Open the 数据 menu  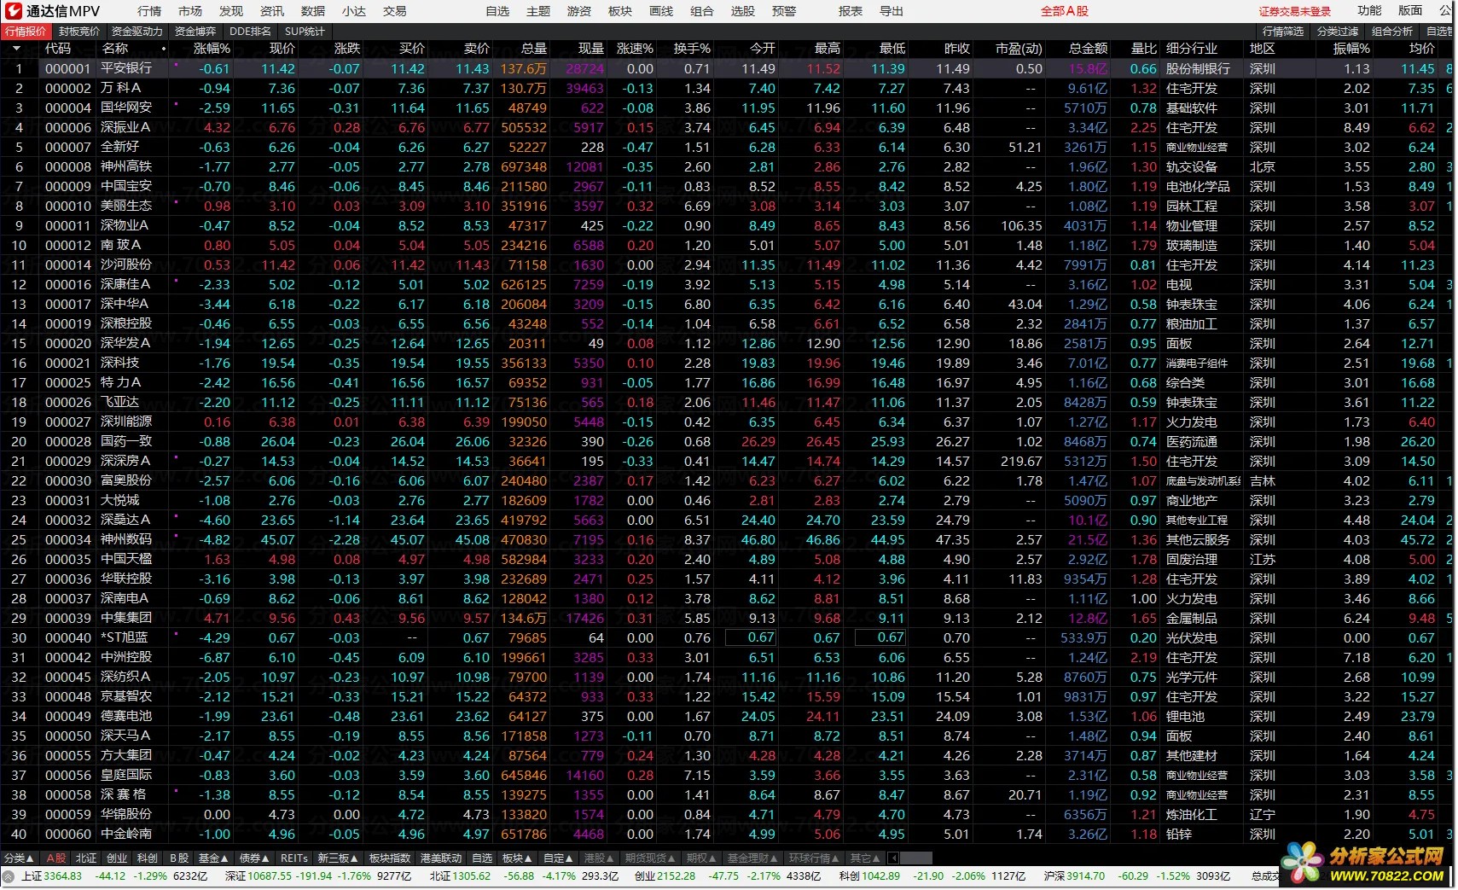313,11
